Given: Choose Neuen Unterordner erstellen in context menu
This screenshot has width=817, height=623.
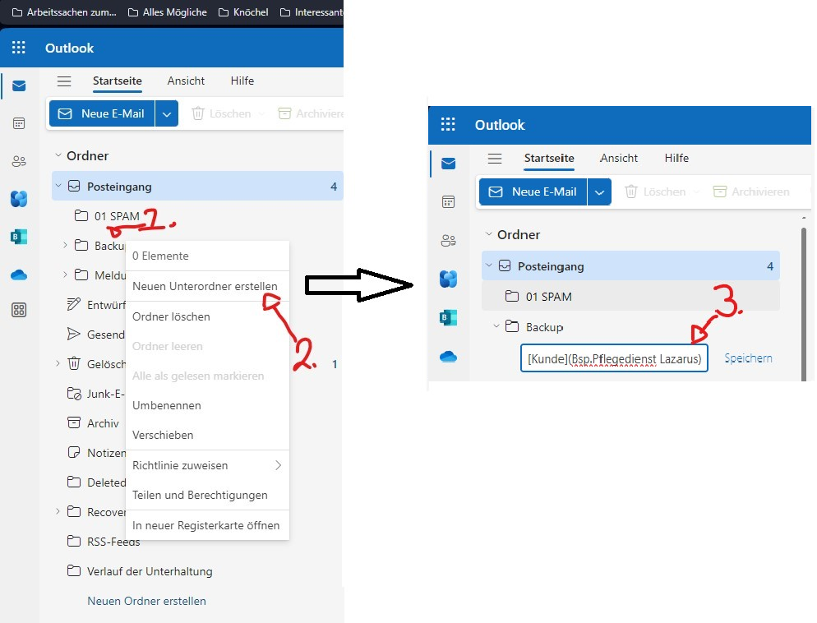Looking at the screenshot, I should pos(205,286).
